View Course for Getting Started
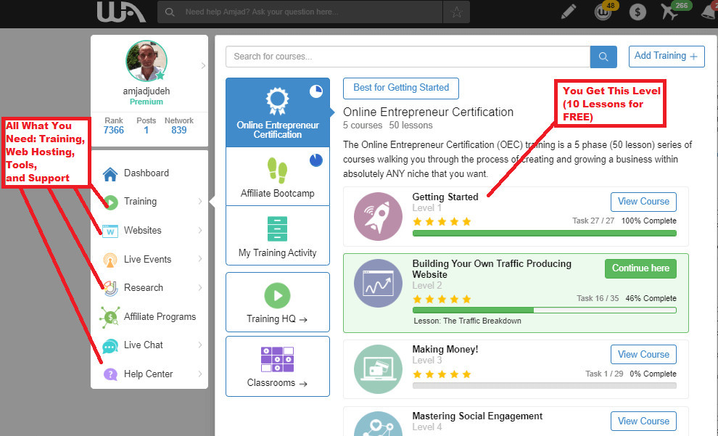 tap(643, 202)
